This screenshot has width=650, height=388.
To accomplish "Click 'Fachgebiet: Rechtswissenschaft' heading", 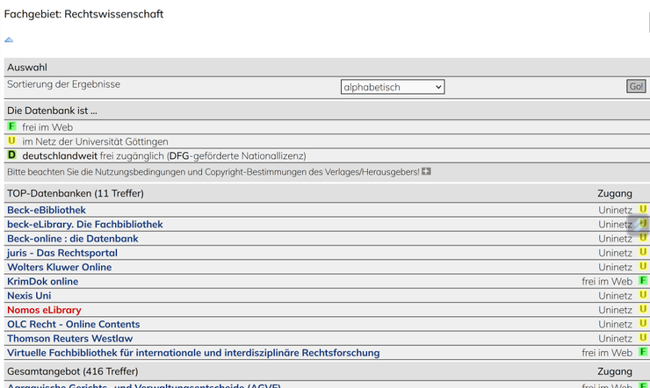I will click(x=83, y=14).
